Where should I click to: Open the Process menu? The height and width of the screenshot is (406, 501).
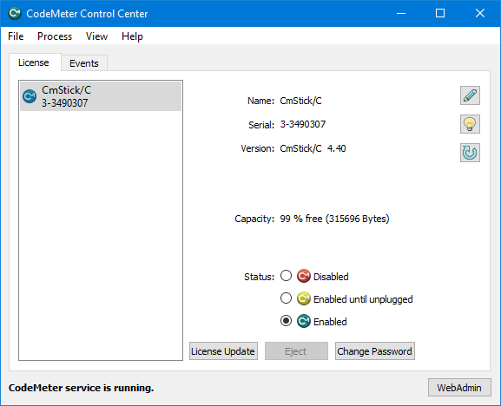pyautogui.click(x=55, y=36)
